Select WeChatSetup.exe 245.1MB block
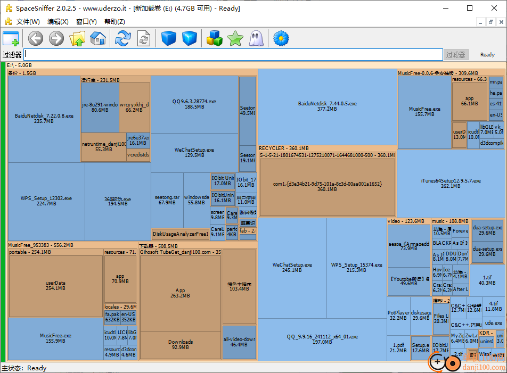Image resolution: width=507 pixels, height=373 pixels. click(292, 268)
